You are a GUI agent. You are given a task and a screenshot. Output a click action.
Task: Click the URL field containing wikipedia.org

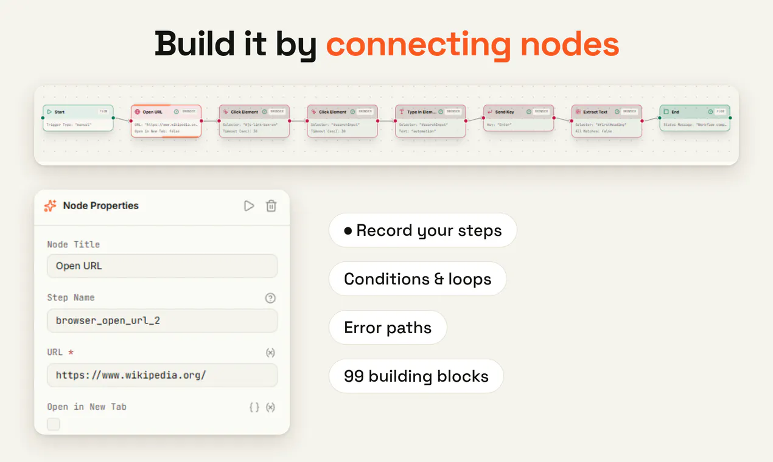162,375
